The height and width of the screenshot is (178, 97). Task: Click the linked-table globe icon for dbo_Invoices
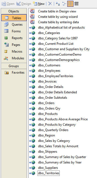point(33,81)
